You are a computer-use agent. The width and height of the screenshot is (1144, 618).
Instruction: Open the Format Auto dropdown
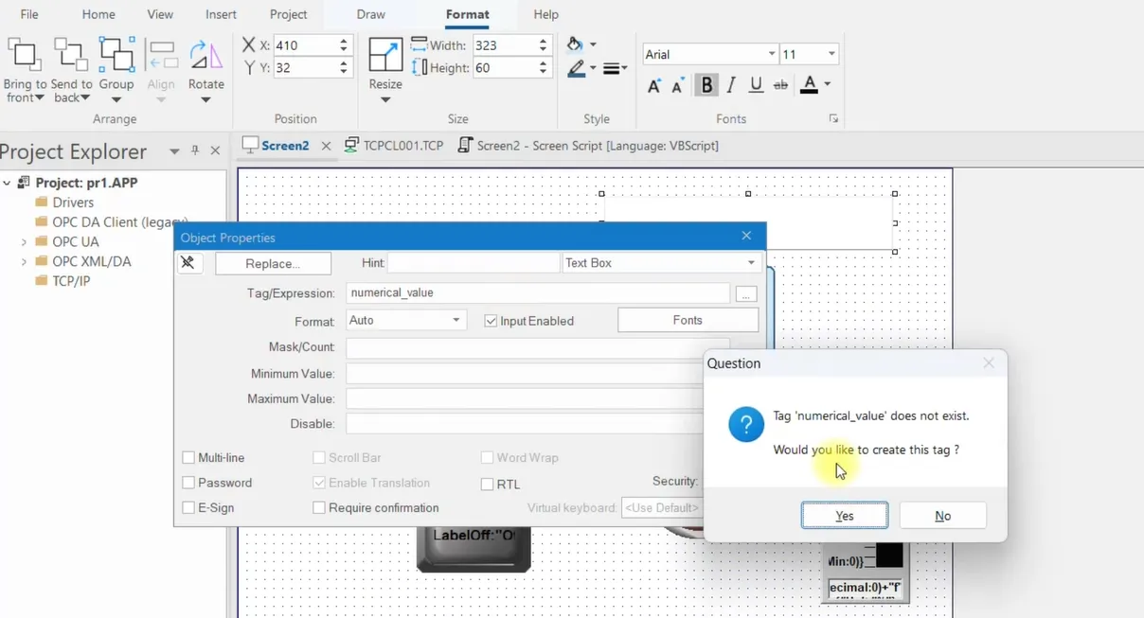[x=456, y=321]
